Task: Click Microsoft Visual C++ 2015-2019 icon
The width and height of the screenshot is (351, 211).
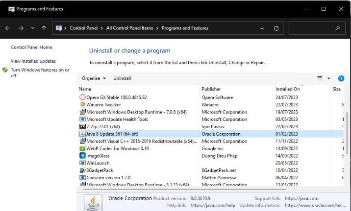Action: [82, 141]
